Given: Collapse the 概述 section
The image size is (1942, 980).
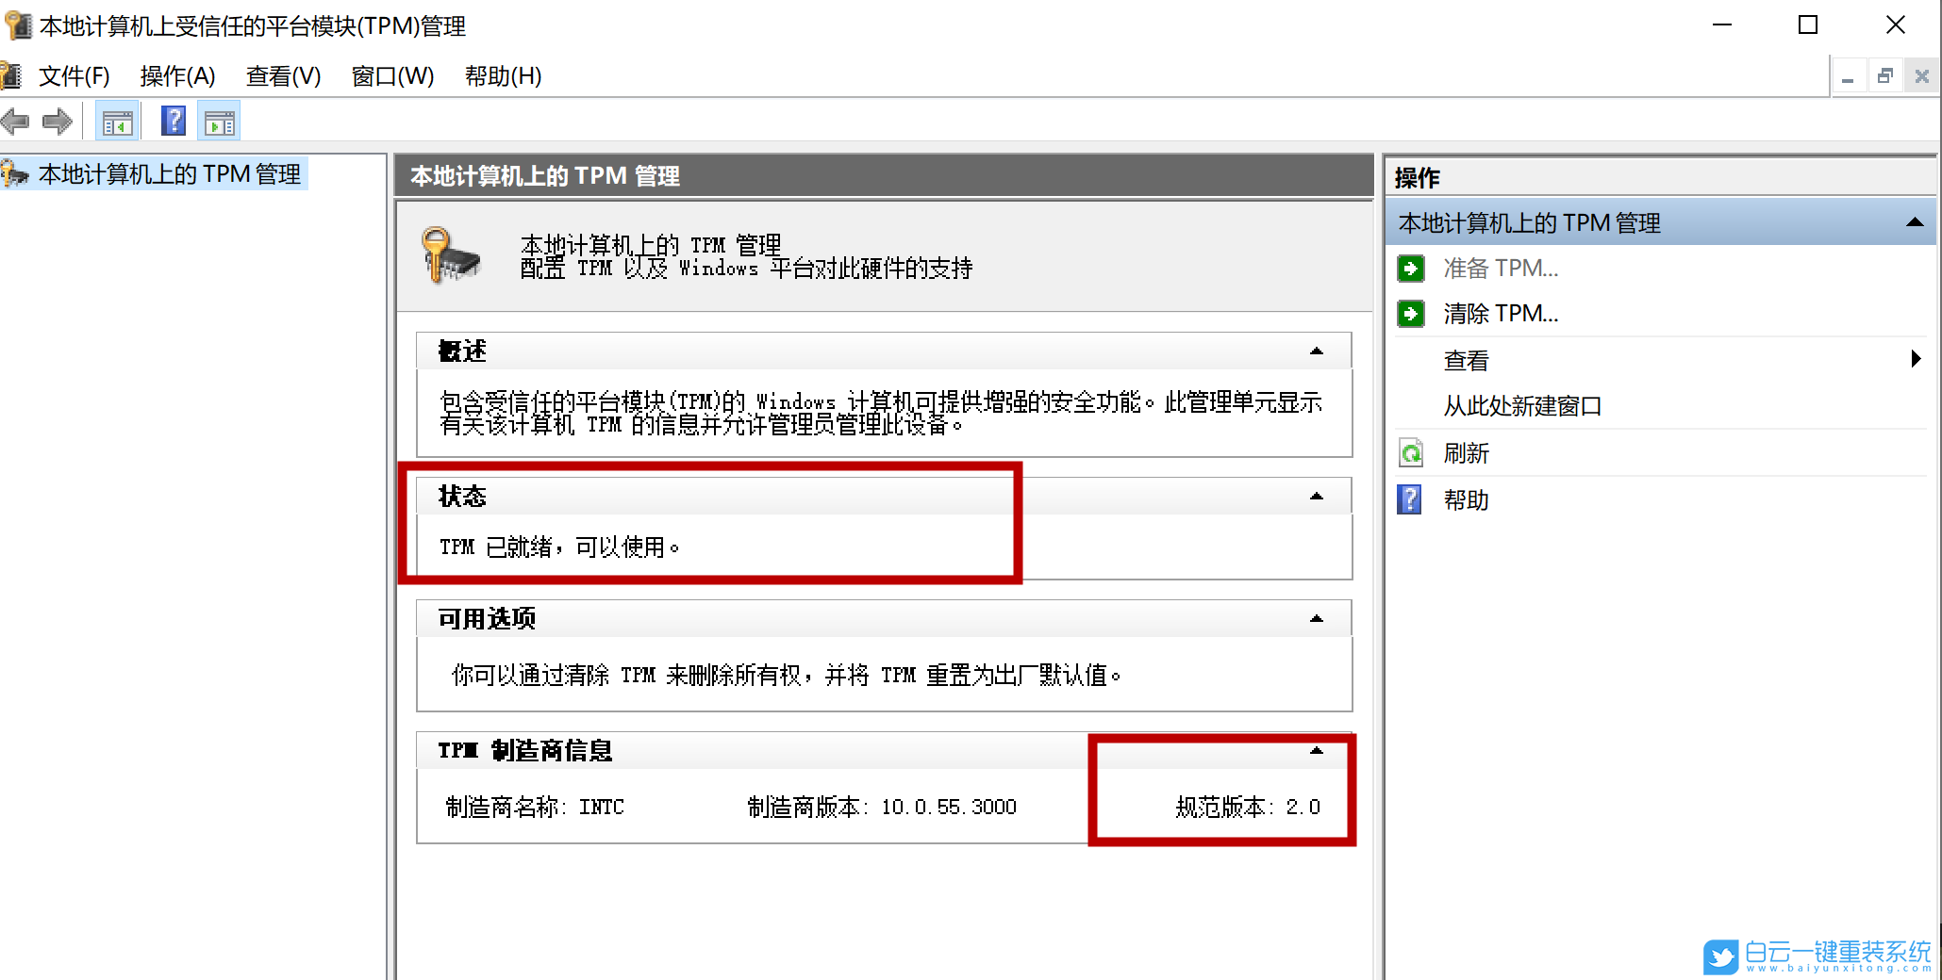Looking at the screenshot, I should 1315,351.
